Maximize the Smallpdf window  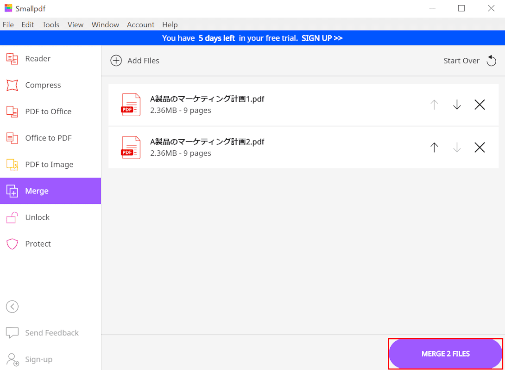461,8
